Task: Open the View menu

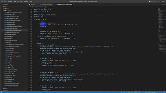Action: 15,1
